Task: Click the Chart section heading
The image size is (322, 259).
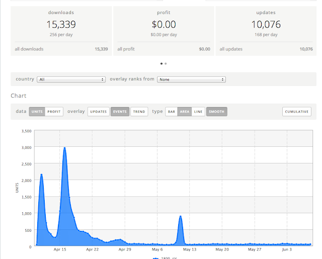Action: pos(19,96)
